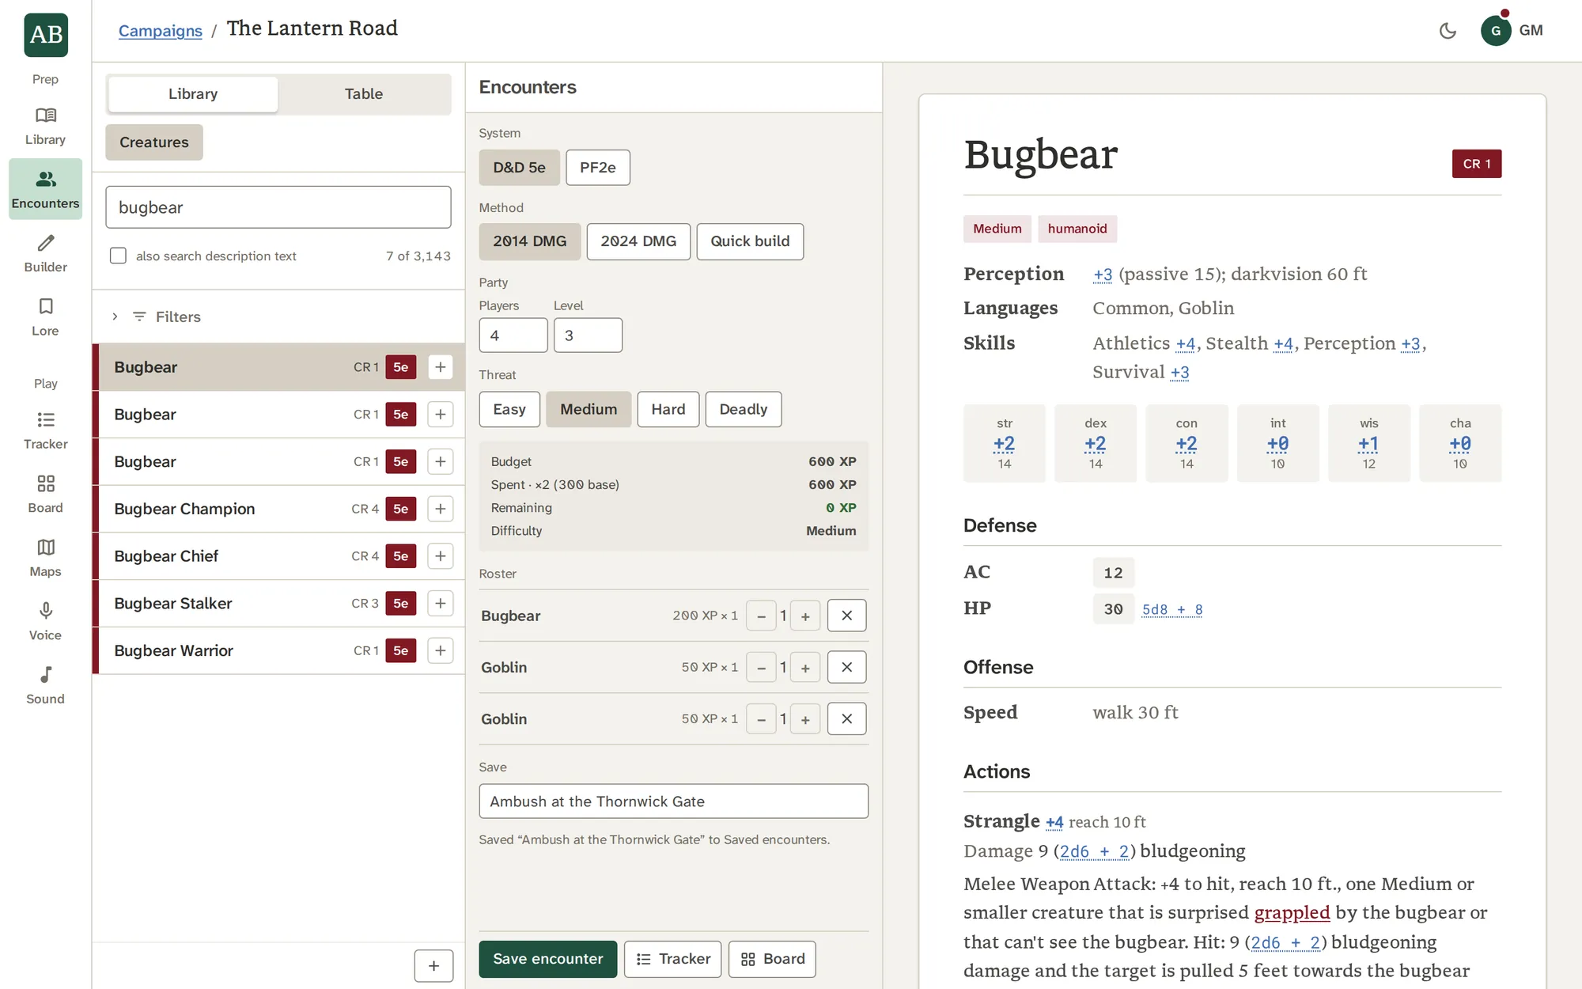
Task: Open Encounters in the sidebar
Action: pyautogui.click(x=45, y=190)
